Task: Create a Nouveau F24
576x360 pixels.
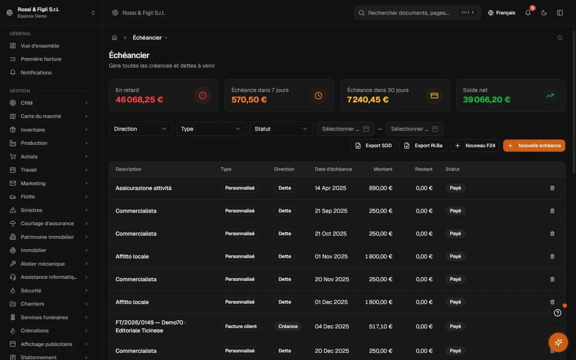Action: 475,146
